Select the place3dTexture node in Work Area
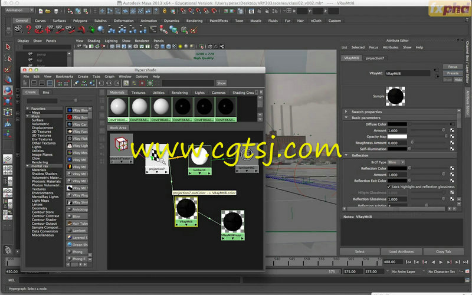This screenshot has height=295, width=472. (x=122, y=149)
